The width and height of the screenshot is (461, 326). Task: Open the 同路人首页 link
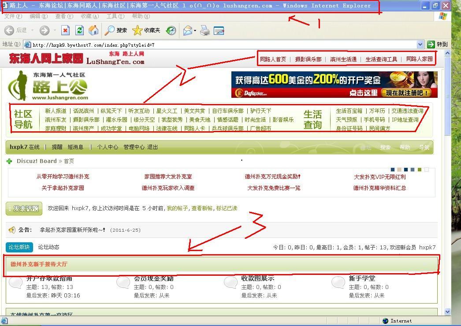pos(273,59)
